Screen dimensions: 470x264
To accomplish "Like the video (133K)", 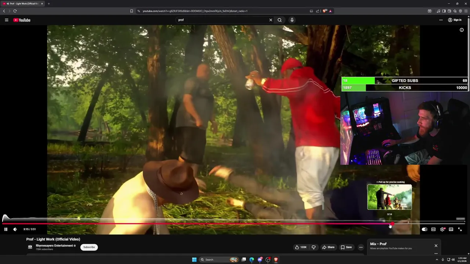I will 301,247.
